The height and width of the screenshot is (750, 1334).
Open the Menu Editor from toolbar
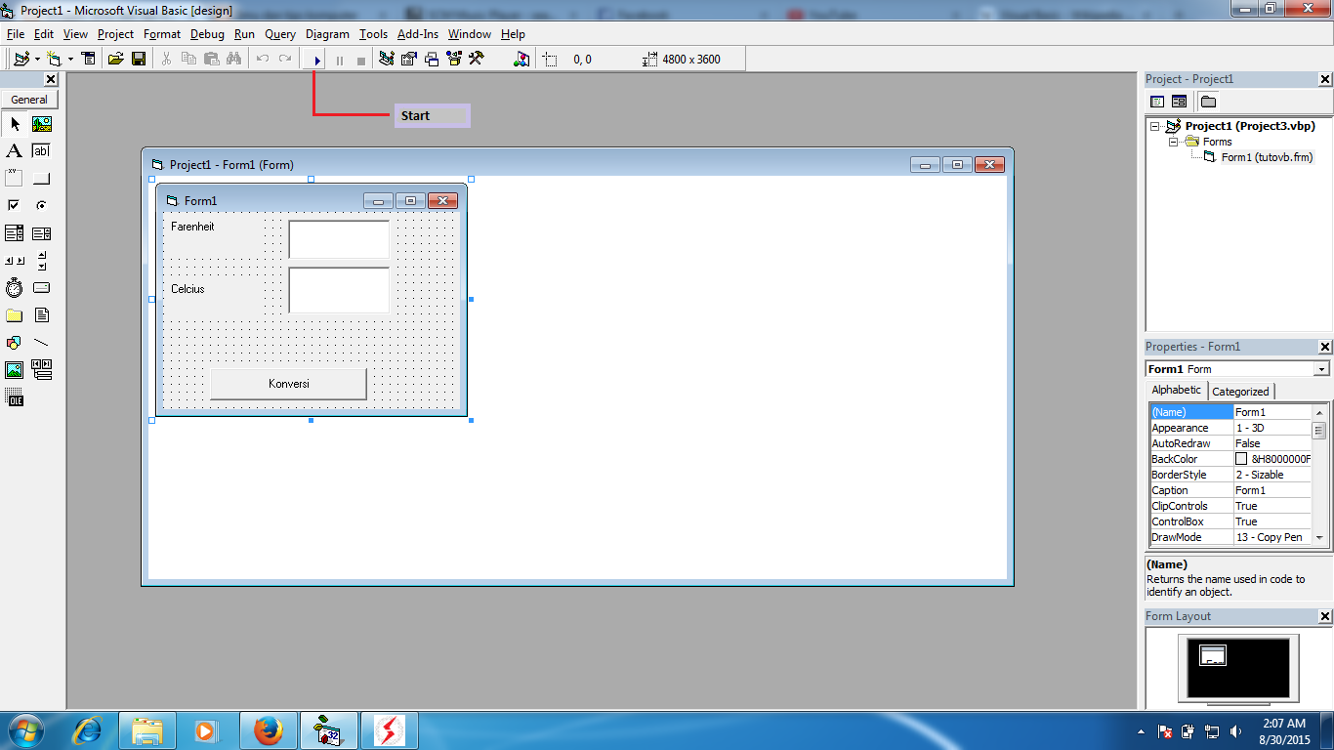89,59
